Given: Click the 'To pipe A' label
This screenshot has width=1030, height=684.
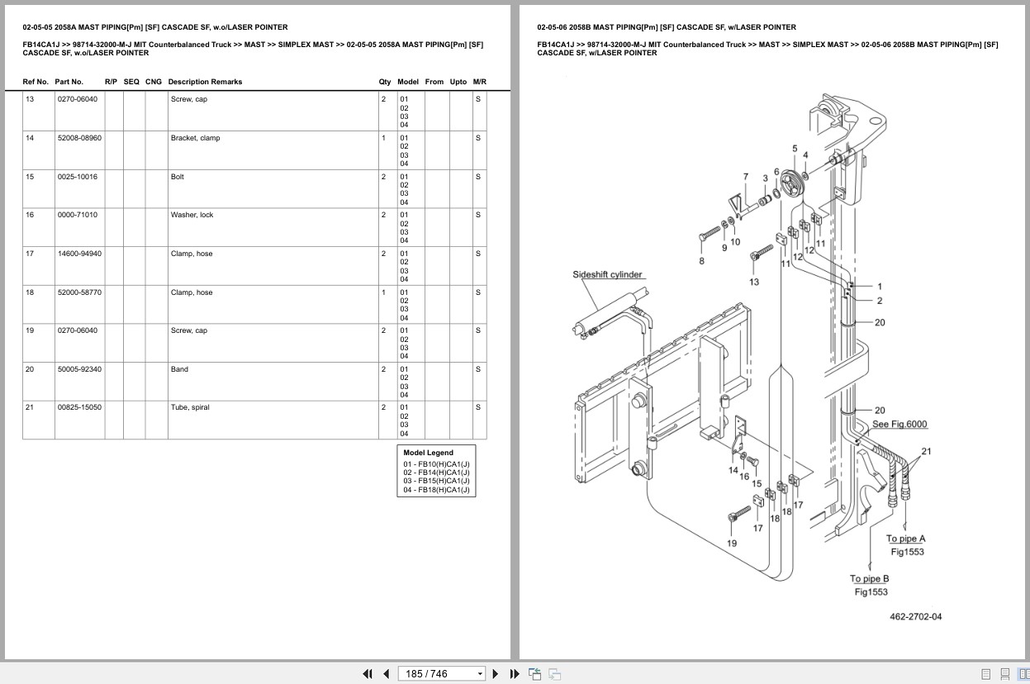Looking at the screenshot, I should click(905, 539).
